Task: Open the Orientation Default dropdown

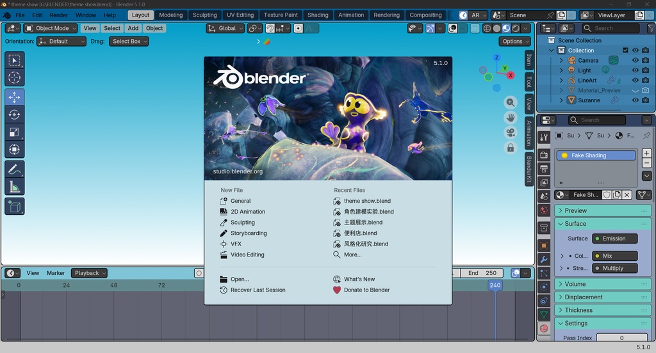Action: (x=61, y=42)
